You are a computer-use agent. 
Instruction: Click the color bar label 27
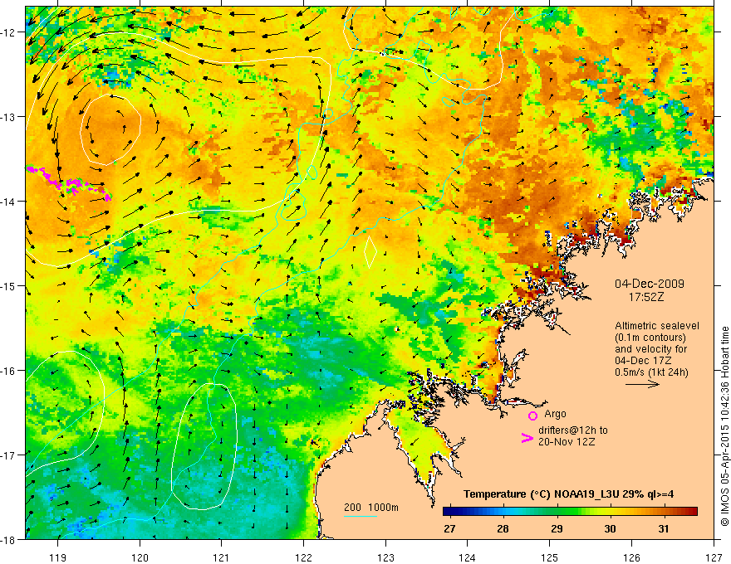point(449,528)
